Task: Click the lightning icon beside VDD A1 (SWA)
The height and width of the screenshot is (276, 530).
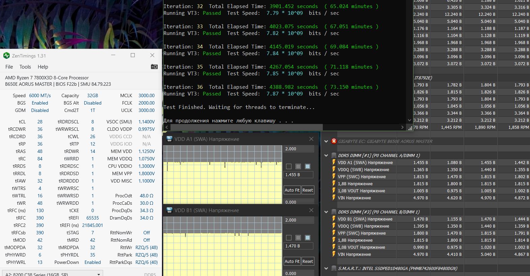Action: coord(334,162)
